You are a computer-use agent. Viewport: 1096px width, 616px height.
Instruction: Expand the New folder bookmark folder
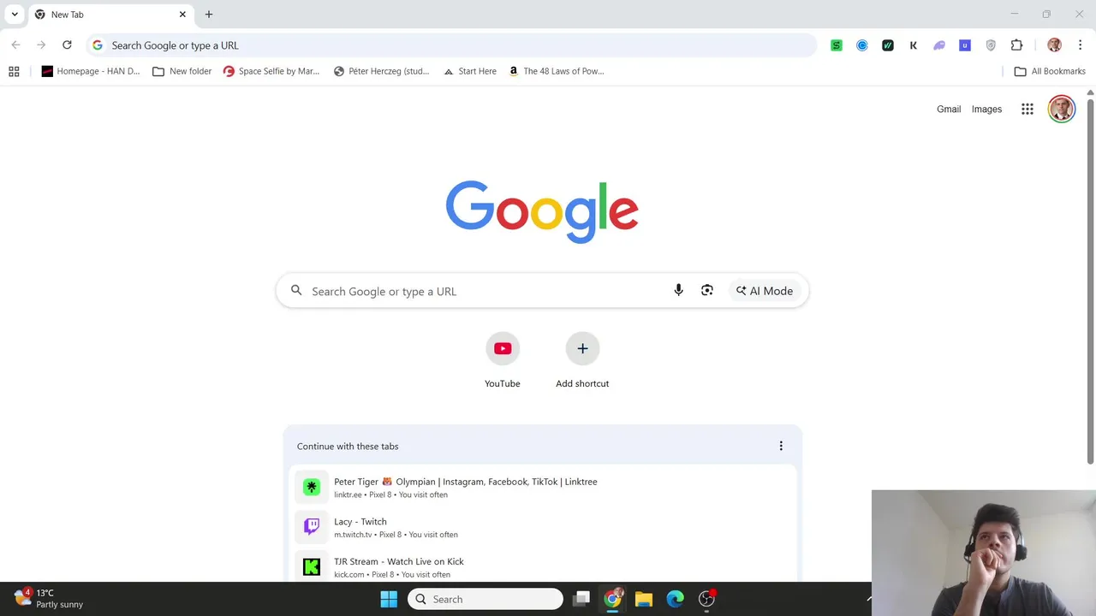182,71
